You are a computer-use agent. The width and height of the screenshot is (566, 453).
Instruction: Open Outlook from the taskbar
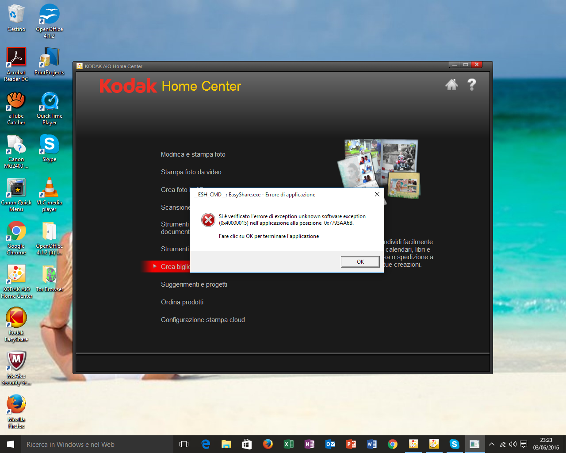coord(330,444)
